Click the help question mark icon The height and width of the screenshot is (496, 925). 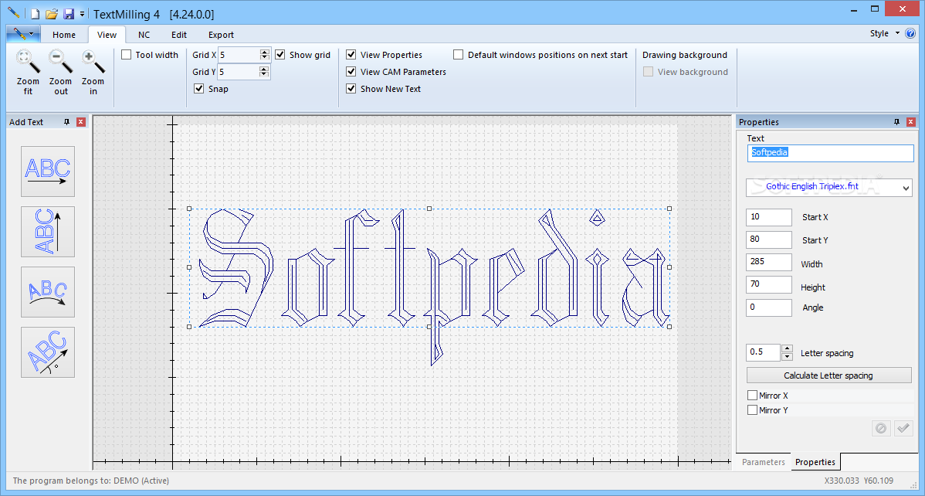(x=909, y=33)
